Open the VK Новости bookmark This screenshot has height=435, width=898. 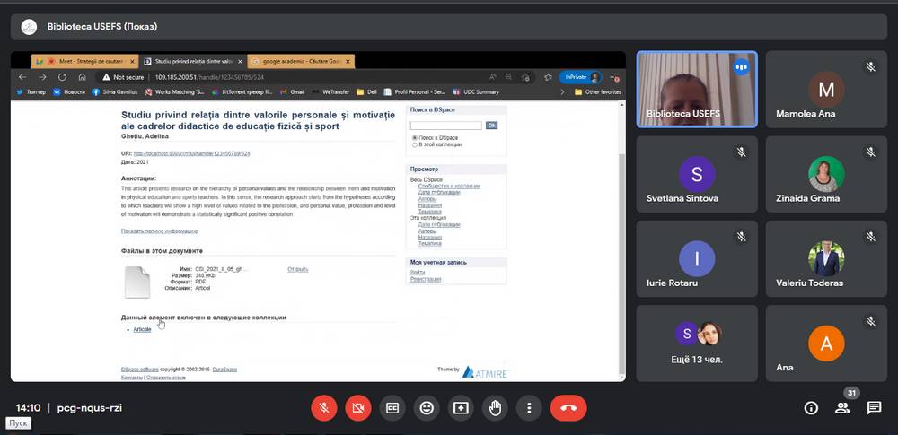tap(69, 91)
